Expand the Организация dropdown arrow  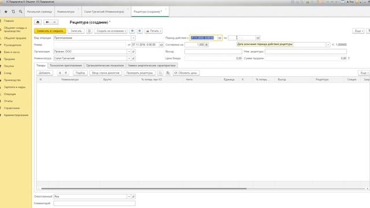(129, 51)
